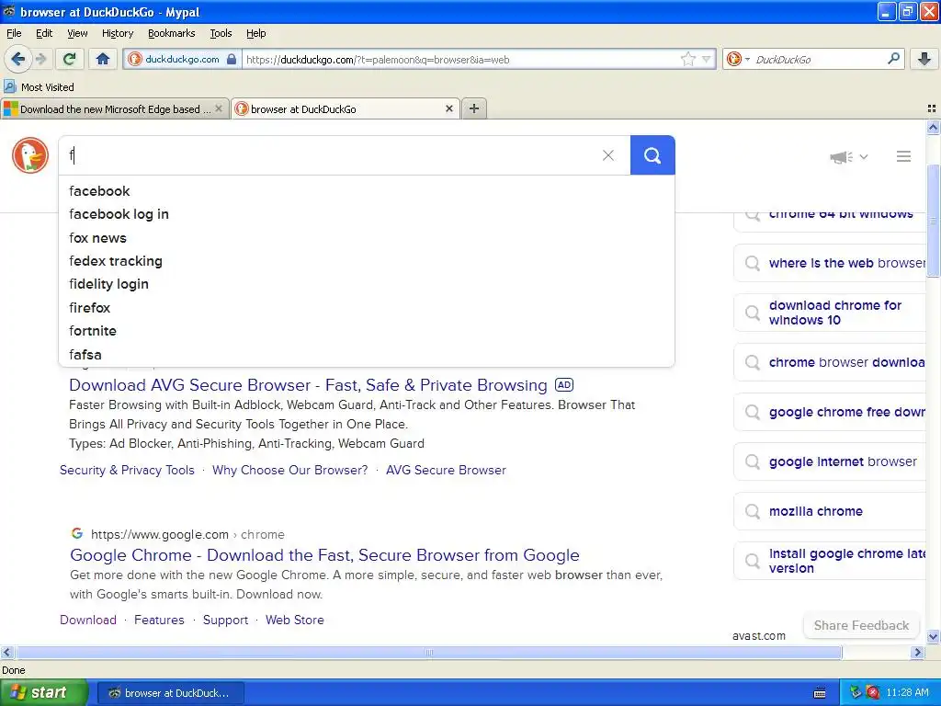Open a new tab with plus button
This screenshot has height=706, width=941.
[474, 108]
